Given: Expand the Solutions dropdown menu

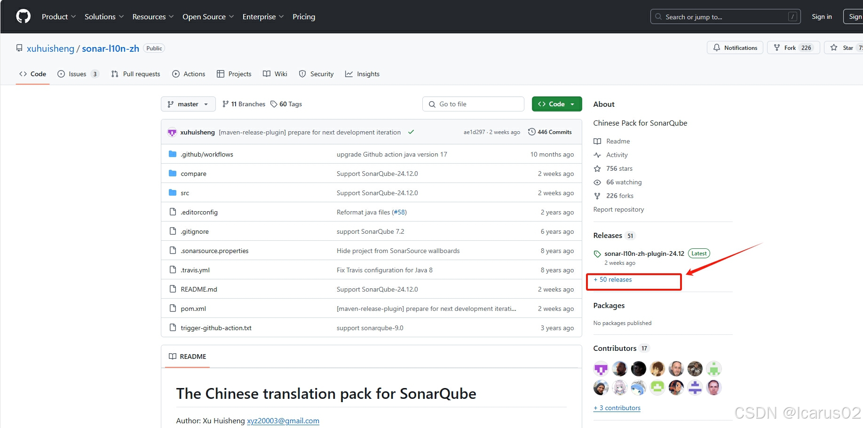Looking at the screenshot, I should click(104, 16).
